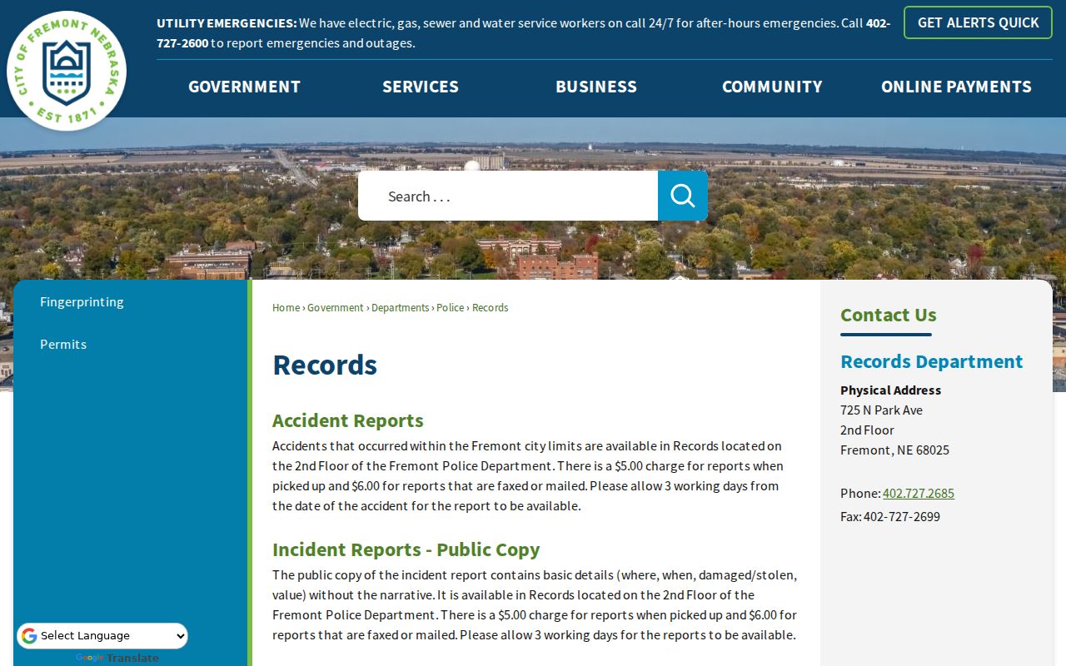Click the Google Translate label
This screenshot has height=666, width=1066.
click(117, 658)
